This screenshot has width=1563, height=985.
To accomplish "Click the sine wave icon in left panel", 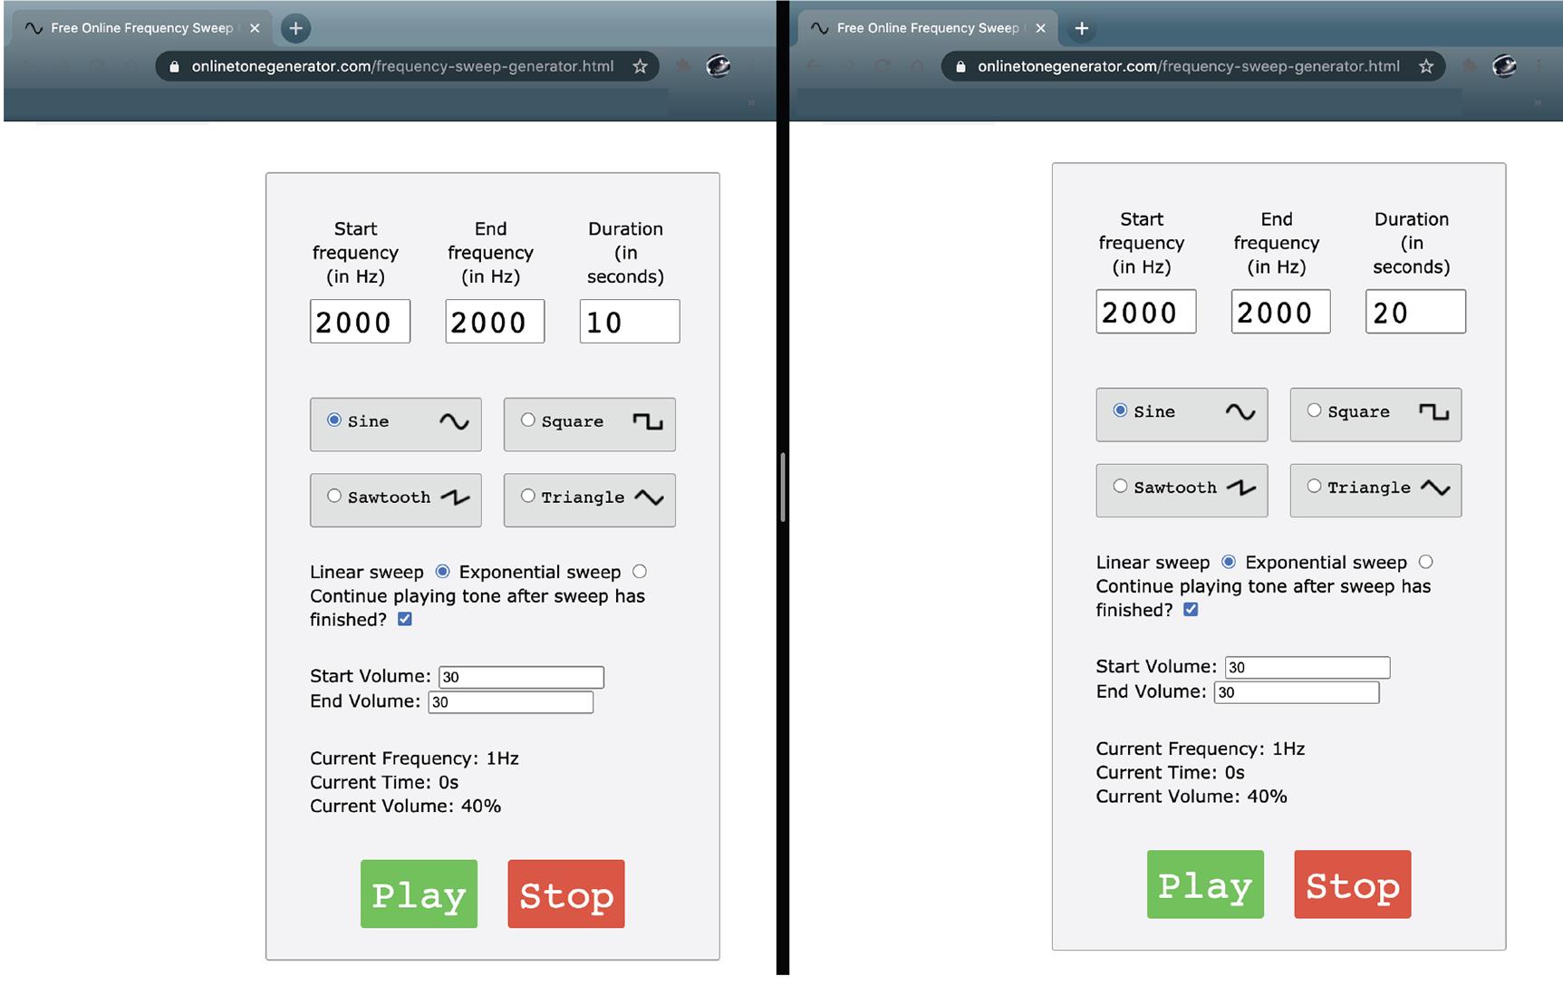I will [454, 421].
